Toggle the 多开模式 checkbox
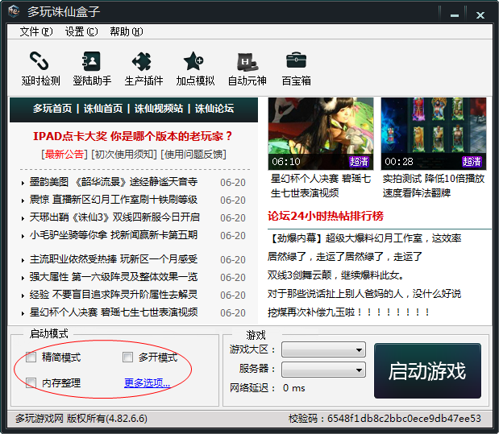Image resolution: width=499 pixels, height=434 pixels. pos(127,358)
